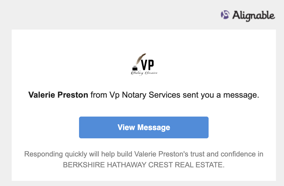Click the purple Alignable swirl icon
Image resolution: width=284 pixels, height=186 pixels.
click(225, 15)
